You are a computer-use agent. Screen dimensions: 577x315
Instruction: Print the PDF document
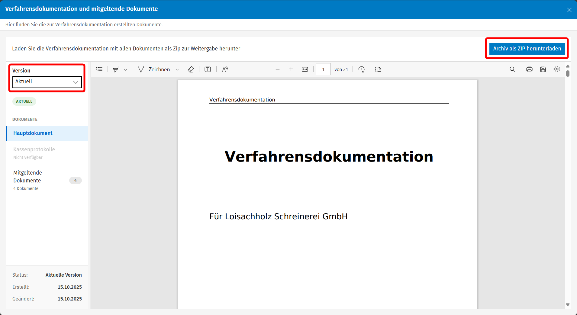click(x=529, y=69)
